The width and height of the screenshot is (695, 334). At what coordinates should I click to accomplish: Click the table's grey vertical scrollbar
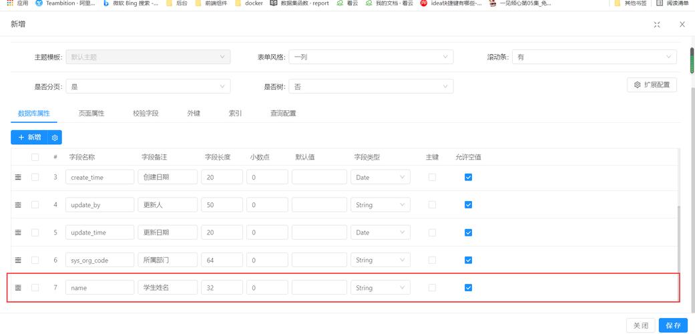coord(678,254)
